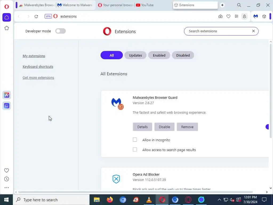The height and width of the screenshot is (205, 273).
Task: Open File Explorer from the taskbar
Action: 97,200
